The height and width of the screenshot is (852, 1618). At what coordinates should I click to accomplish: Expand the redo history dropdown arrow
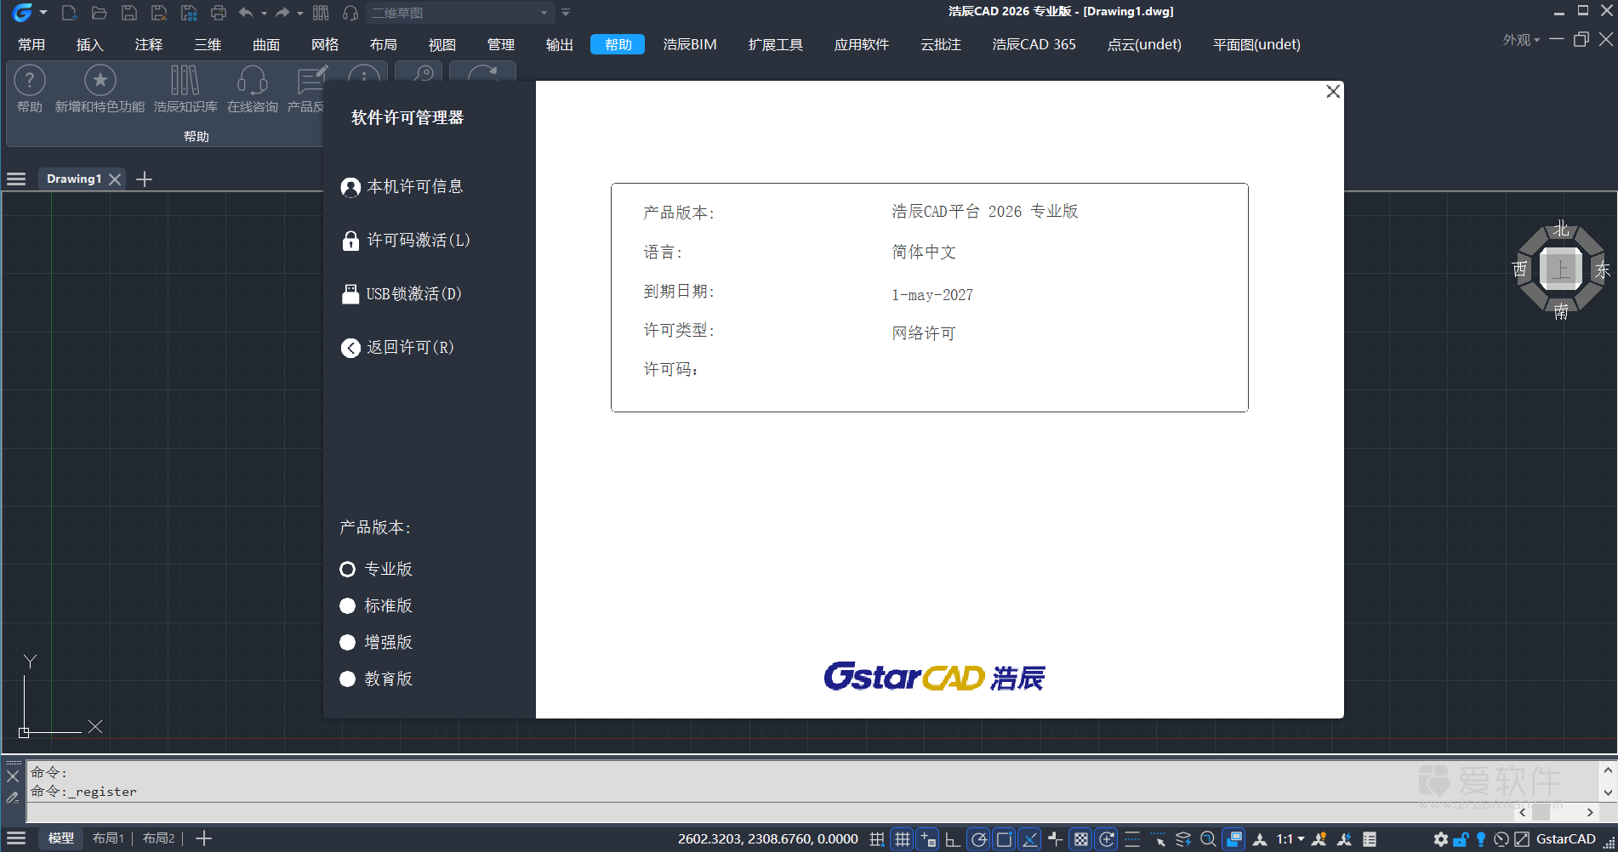tap(300, 13)
